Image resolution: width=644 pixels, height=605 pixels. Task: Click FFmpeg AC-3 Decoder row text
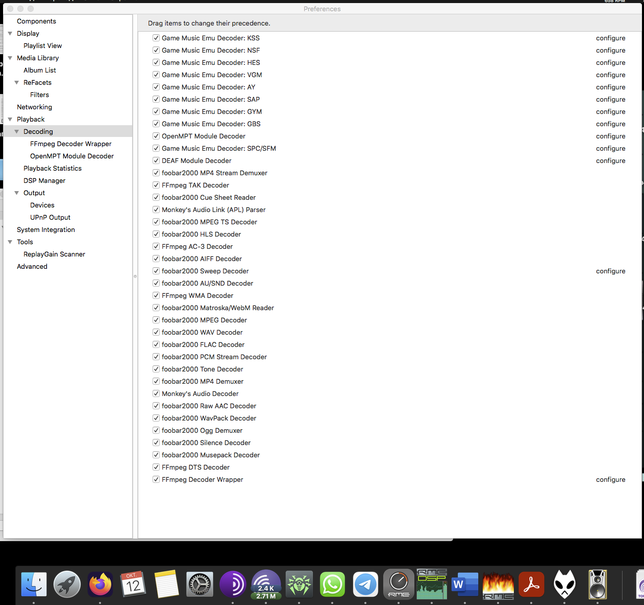pos(197,246)
